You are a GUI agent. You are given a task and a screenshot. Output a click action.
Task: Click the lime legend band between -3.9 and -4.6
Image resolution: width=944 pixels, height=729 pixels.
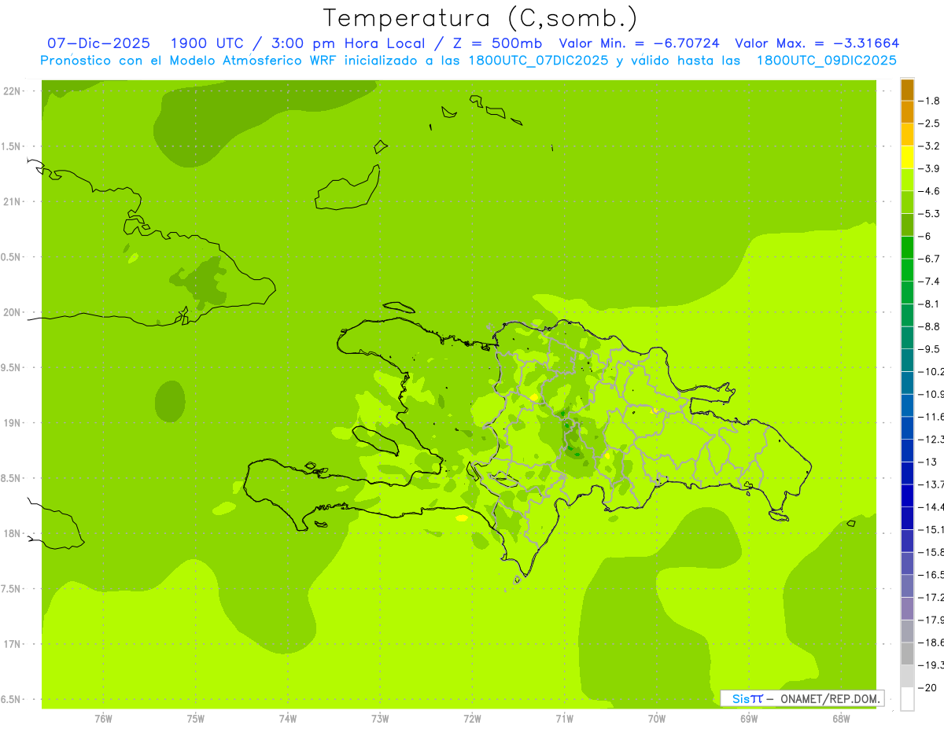[x=908, y=180]
